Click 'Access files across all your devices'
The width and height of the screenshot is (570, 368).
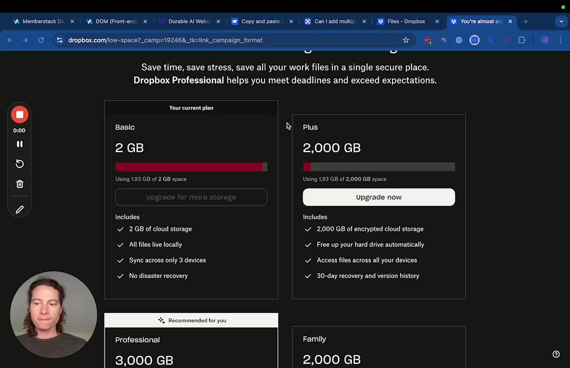click(x=367, y=260)
